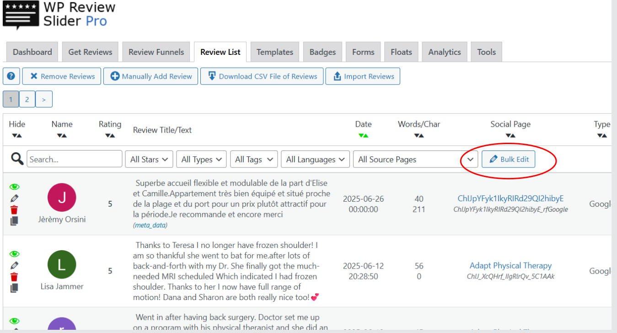Click date 2025-06-26 cell

[x=364, y=204]
